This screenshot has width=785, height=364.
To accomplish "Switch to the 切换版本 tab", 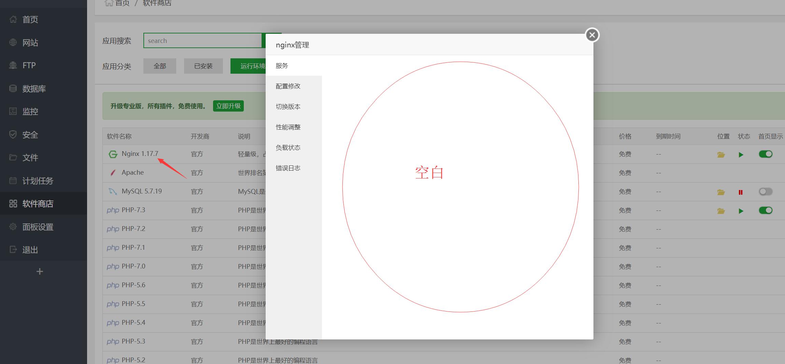I will 294,106.
